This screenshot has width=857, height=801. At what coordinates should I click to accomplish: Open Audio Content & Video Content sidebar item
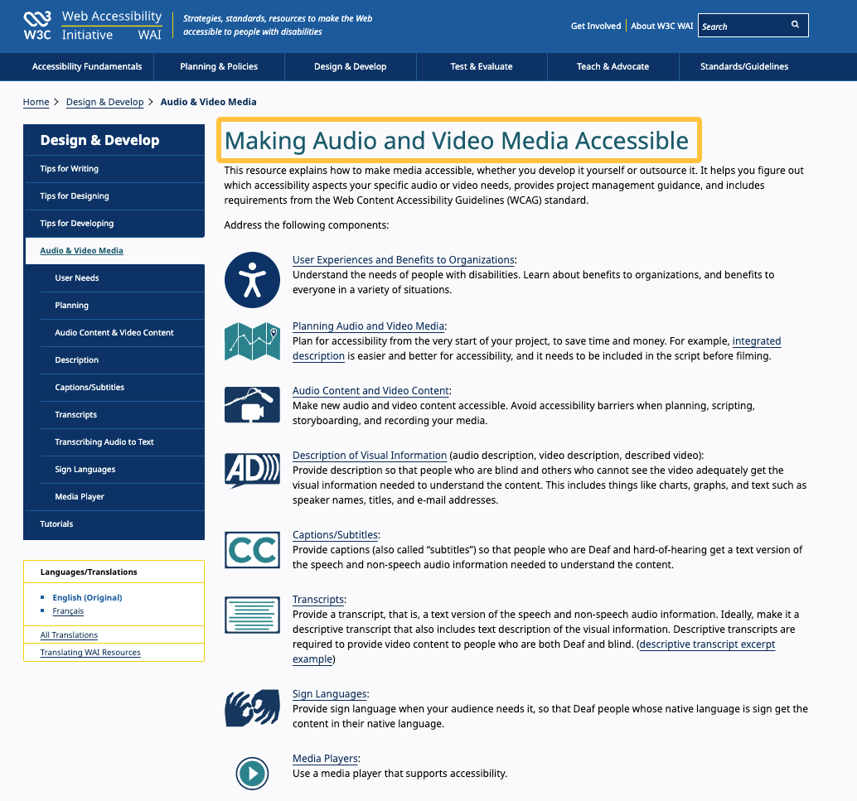tap(123, 333)
